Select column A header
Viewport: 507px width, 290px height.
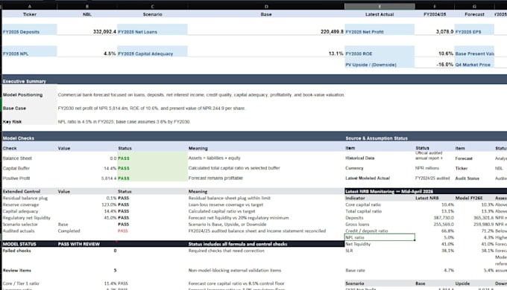29,6
